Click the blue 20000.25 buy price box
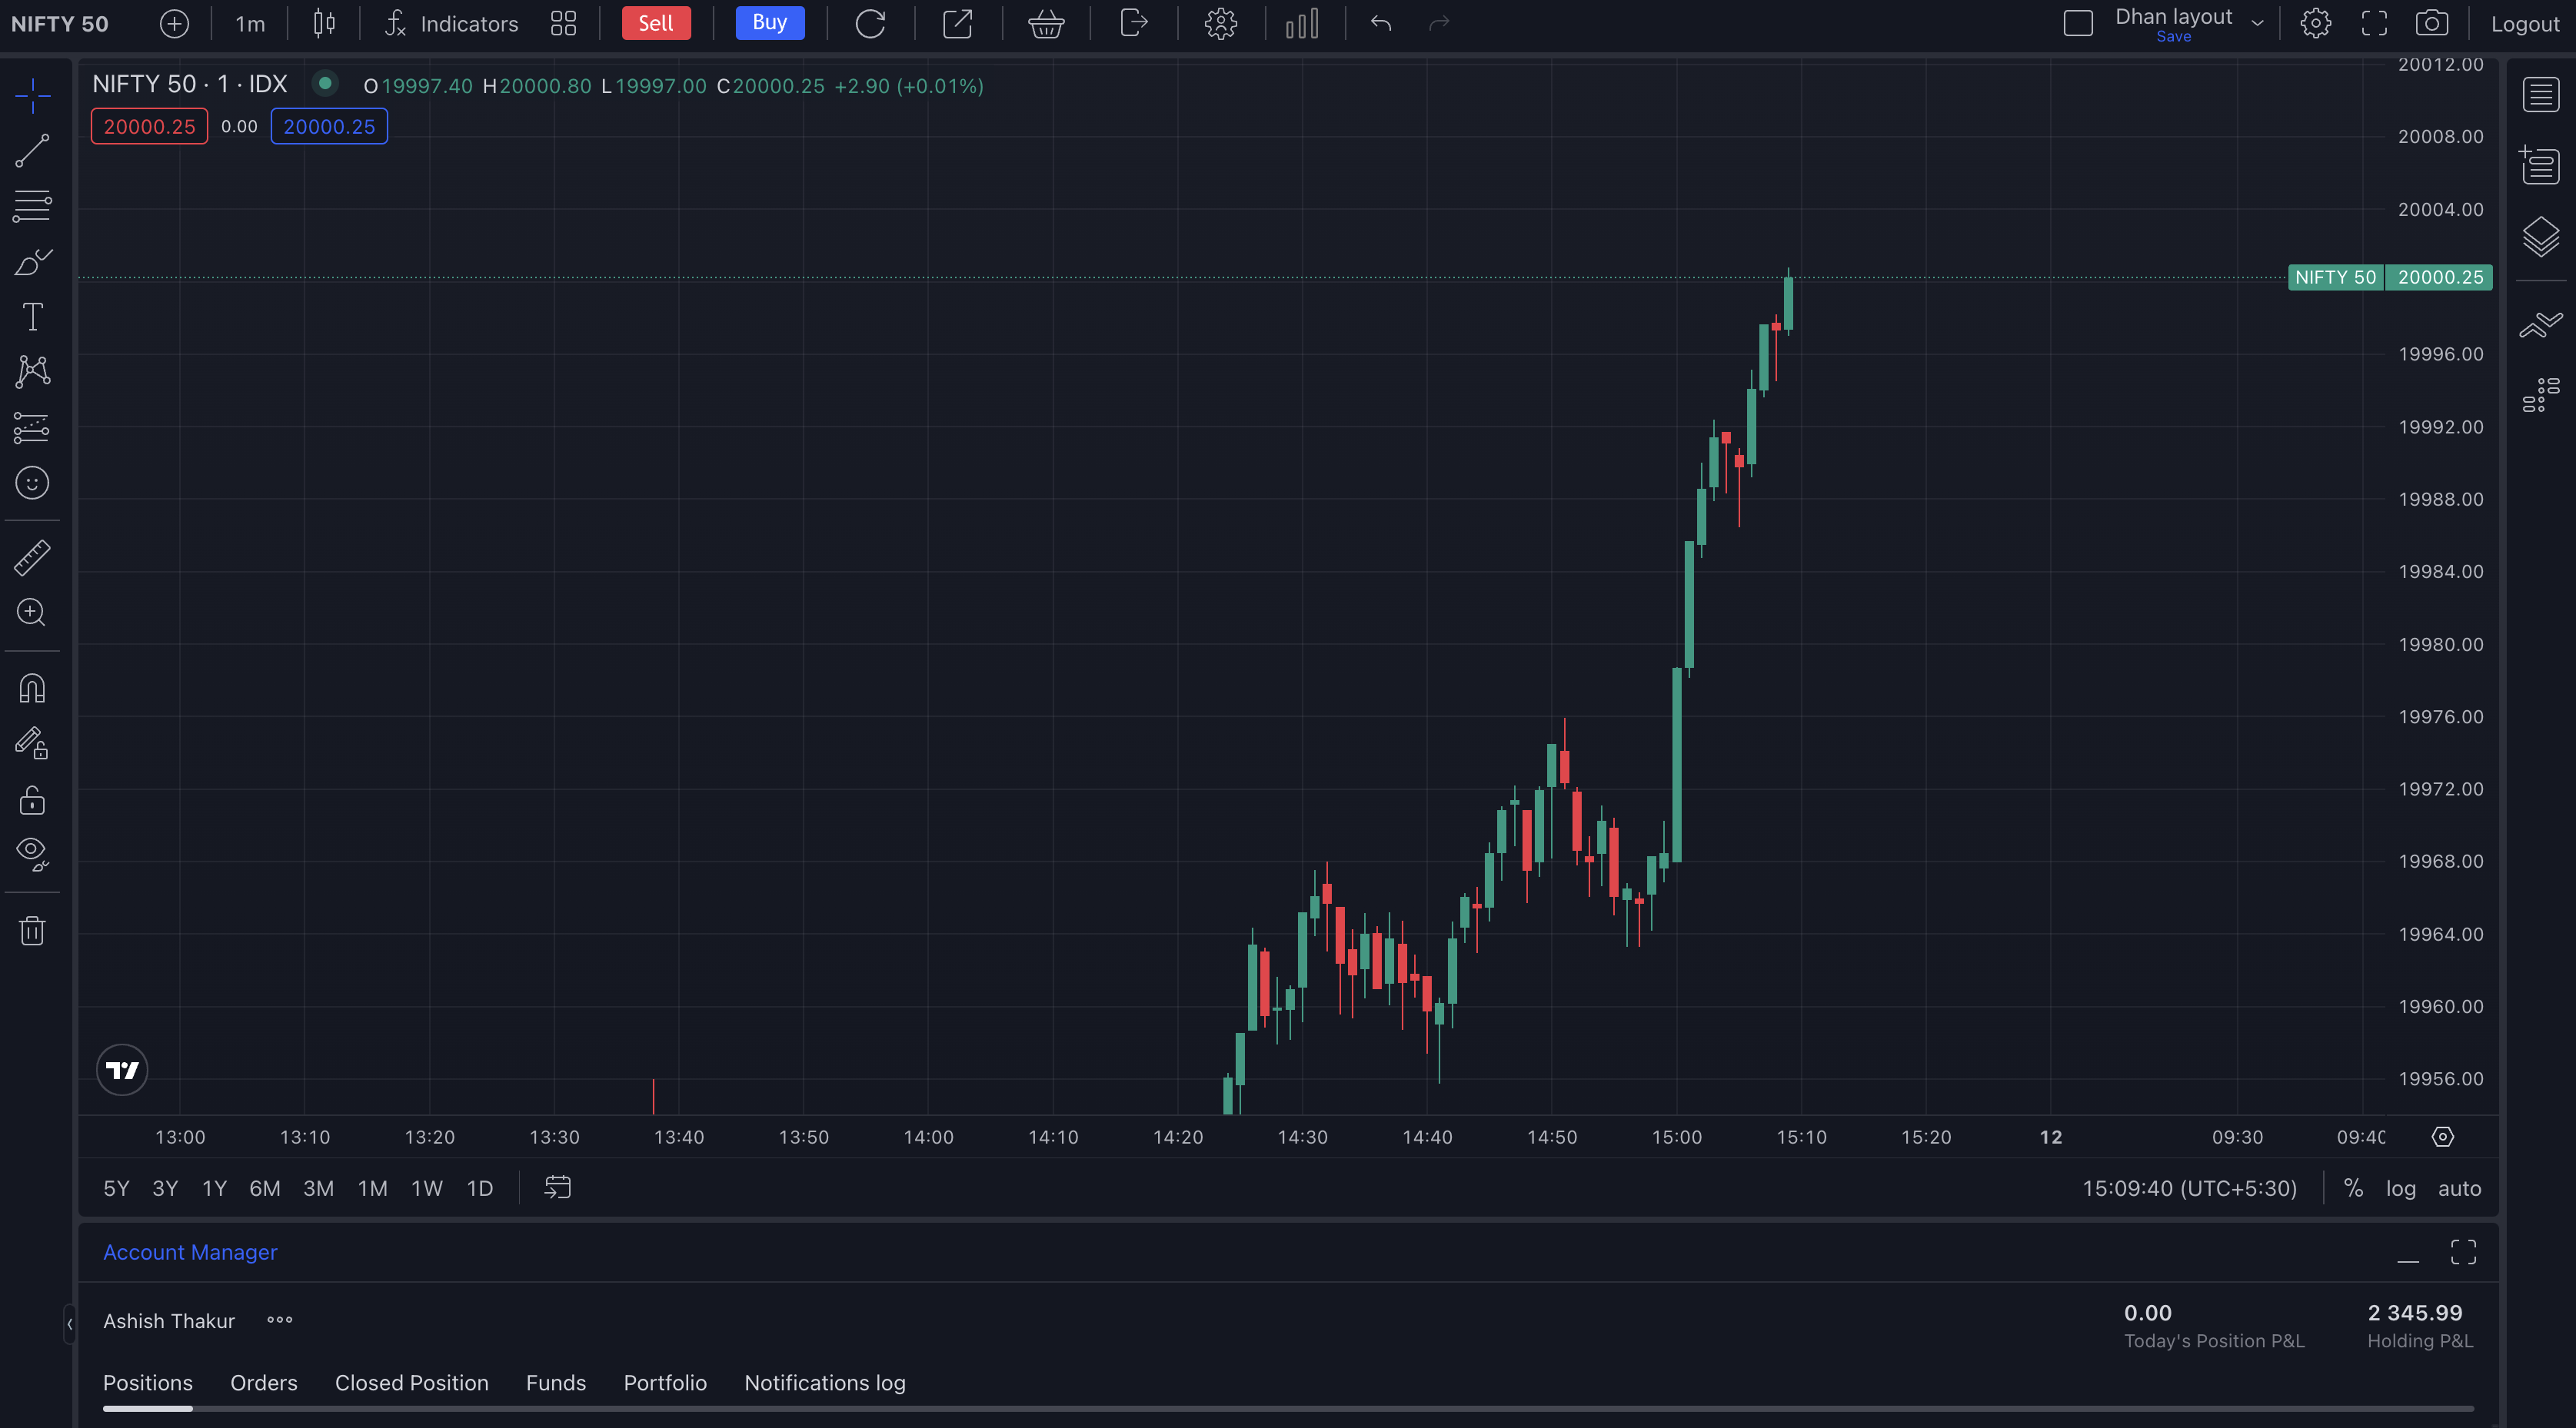The width and height of the screenshot is (2576, 1428). click(x=329, y=127)
